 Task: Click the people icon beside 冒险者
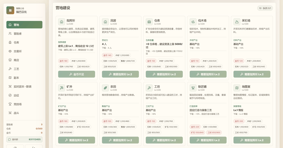click(10, 34)
